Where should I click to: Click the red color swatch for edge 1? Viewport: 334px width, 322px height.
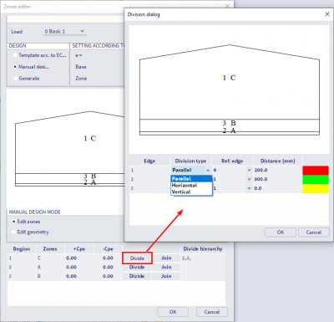[x=316, y=171]
